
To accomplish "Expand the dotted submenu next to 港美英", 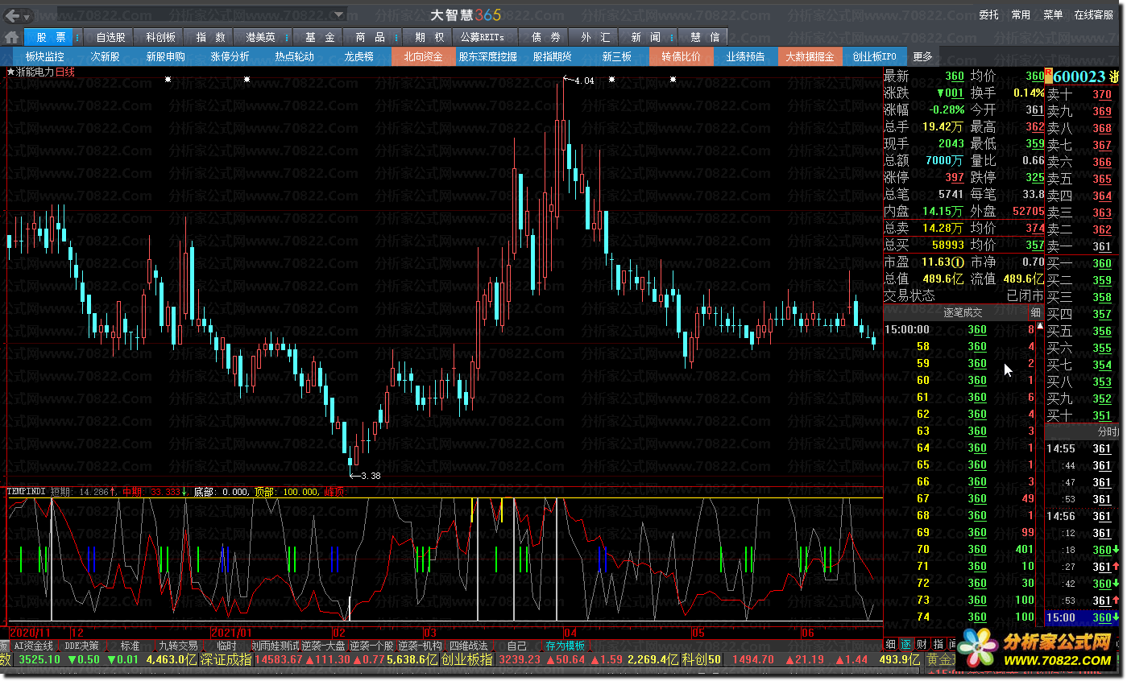I will pyautogui.click(x=287, y=37).
